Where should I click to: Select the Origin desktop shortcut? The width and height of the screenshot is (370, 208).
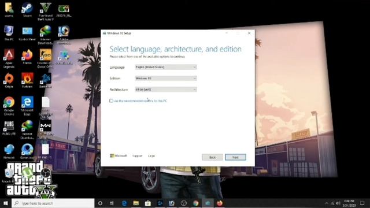point(9,80)
